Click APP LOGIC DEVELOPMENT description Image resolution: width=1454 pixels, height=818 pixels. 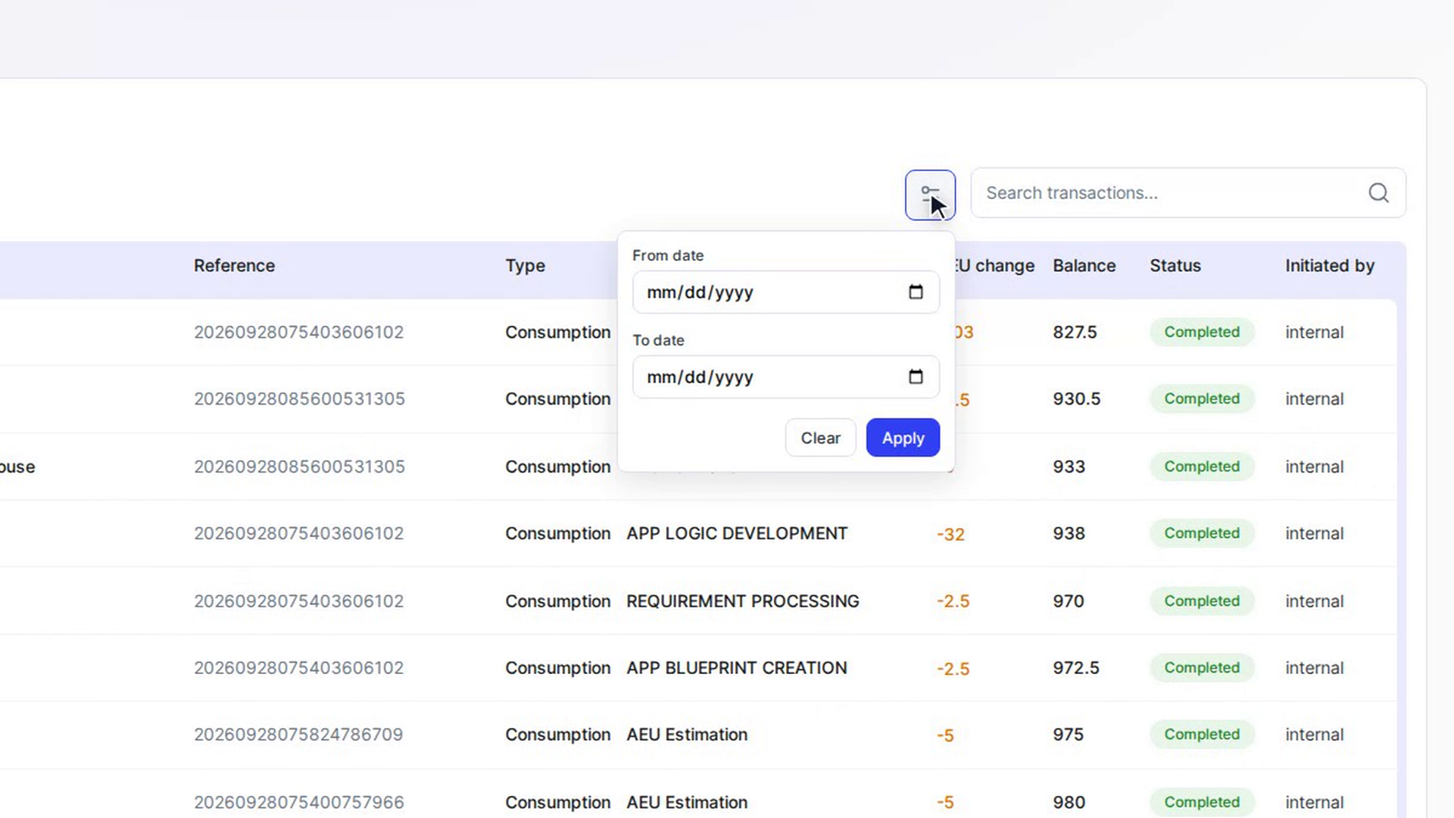coord(736,533)
